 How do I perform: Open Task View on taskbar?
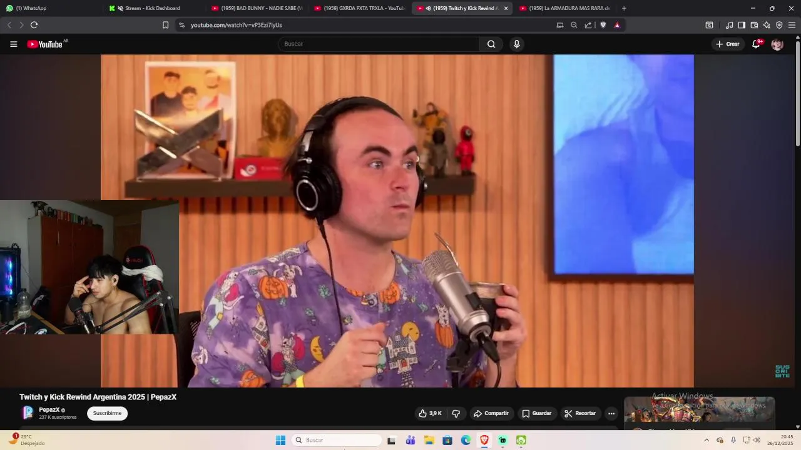[391, 440]
